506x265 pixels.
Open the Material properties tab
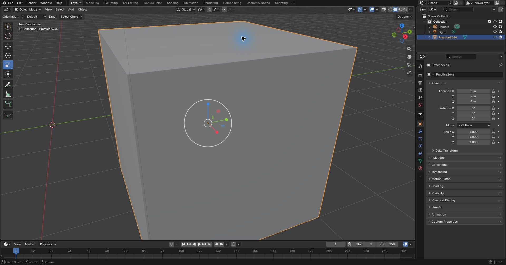[420, 168]
